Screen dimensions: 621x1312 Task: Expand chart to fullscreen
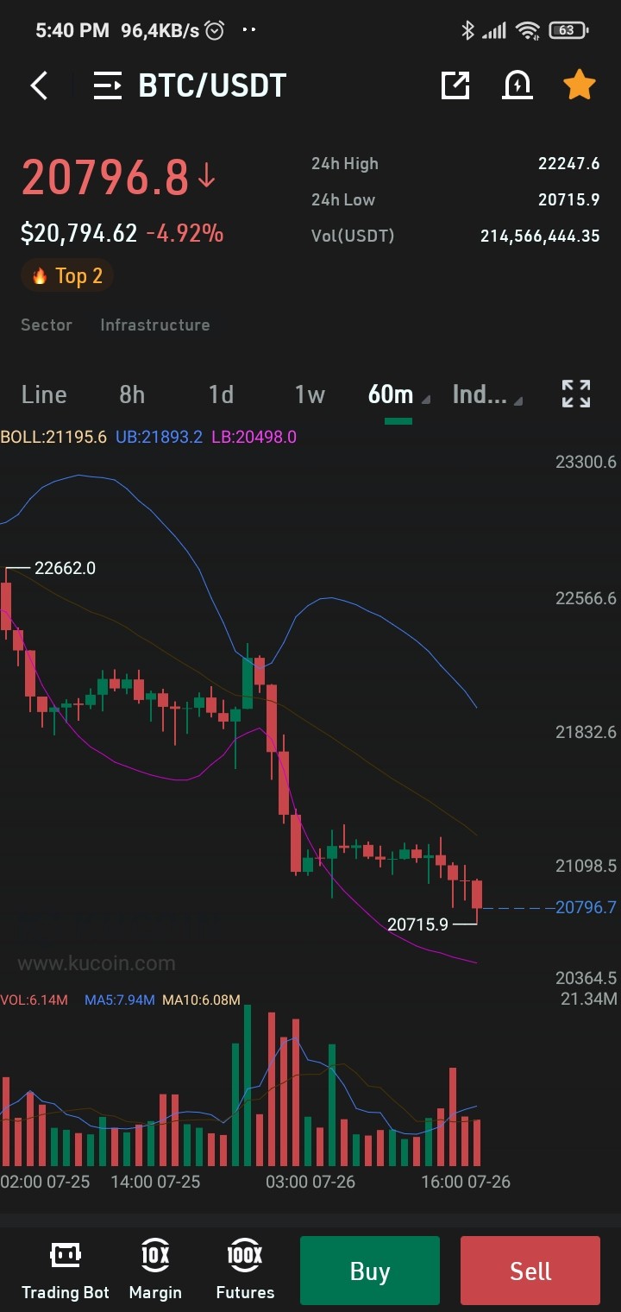click(576, 394)
